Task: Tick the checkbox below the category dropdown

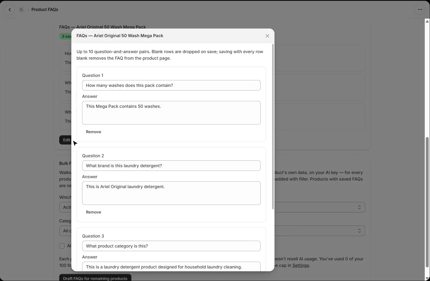Action: (62, 246)
